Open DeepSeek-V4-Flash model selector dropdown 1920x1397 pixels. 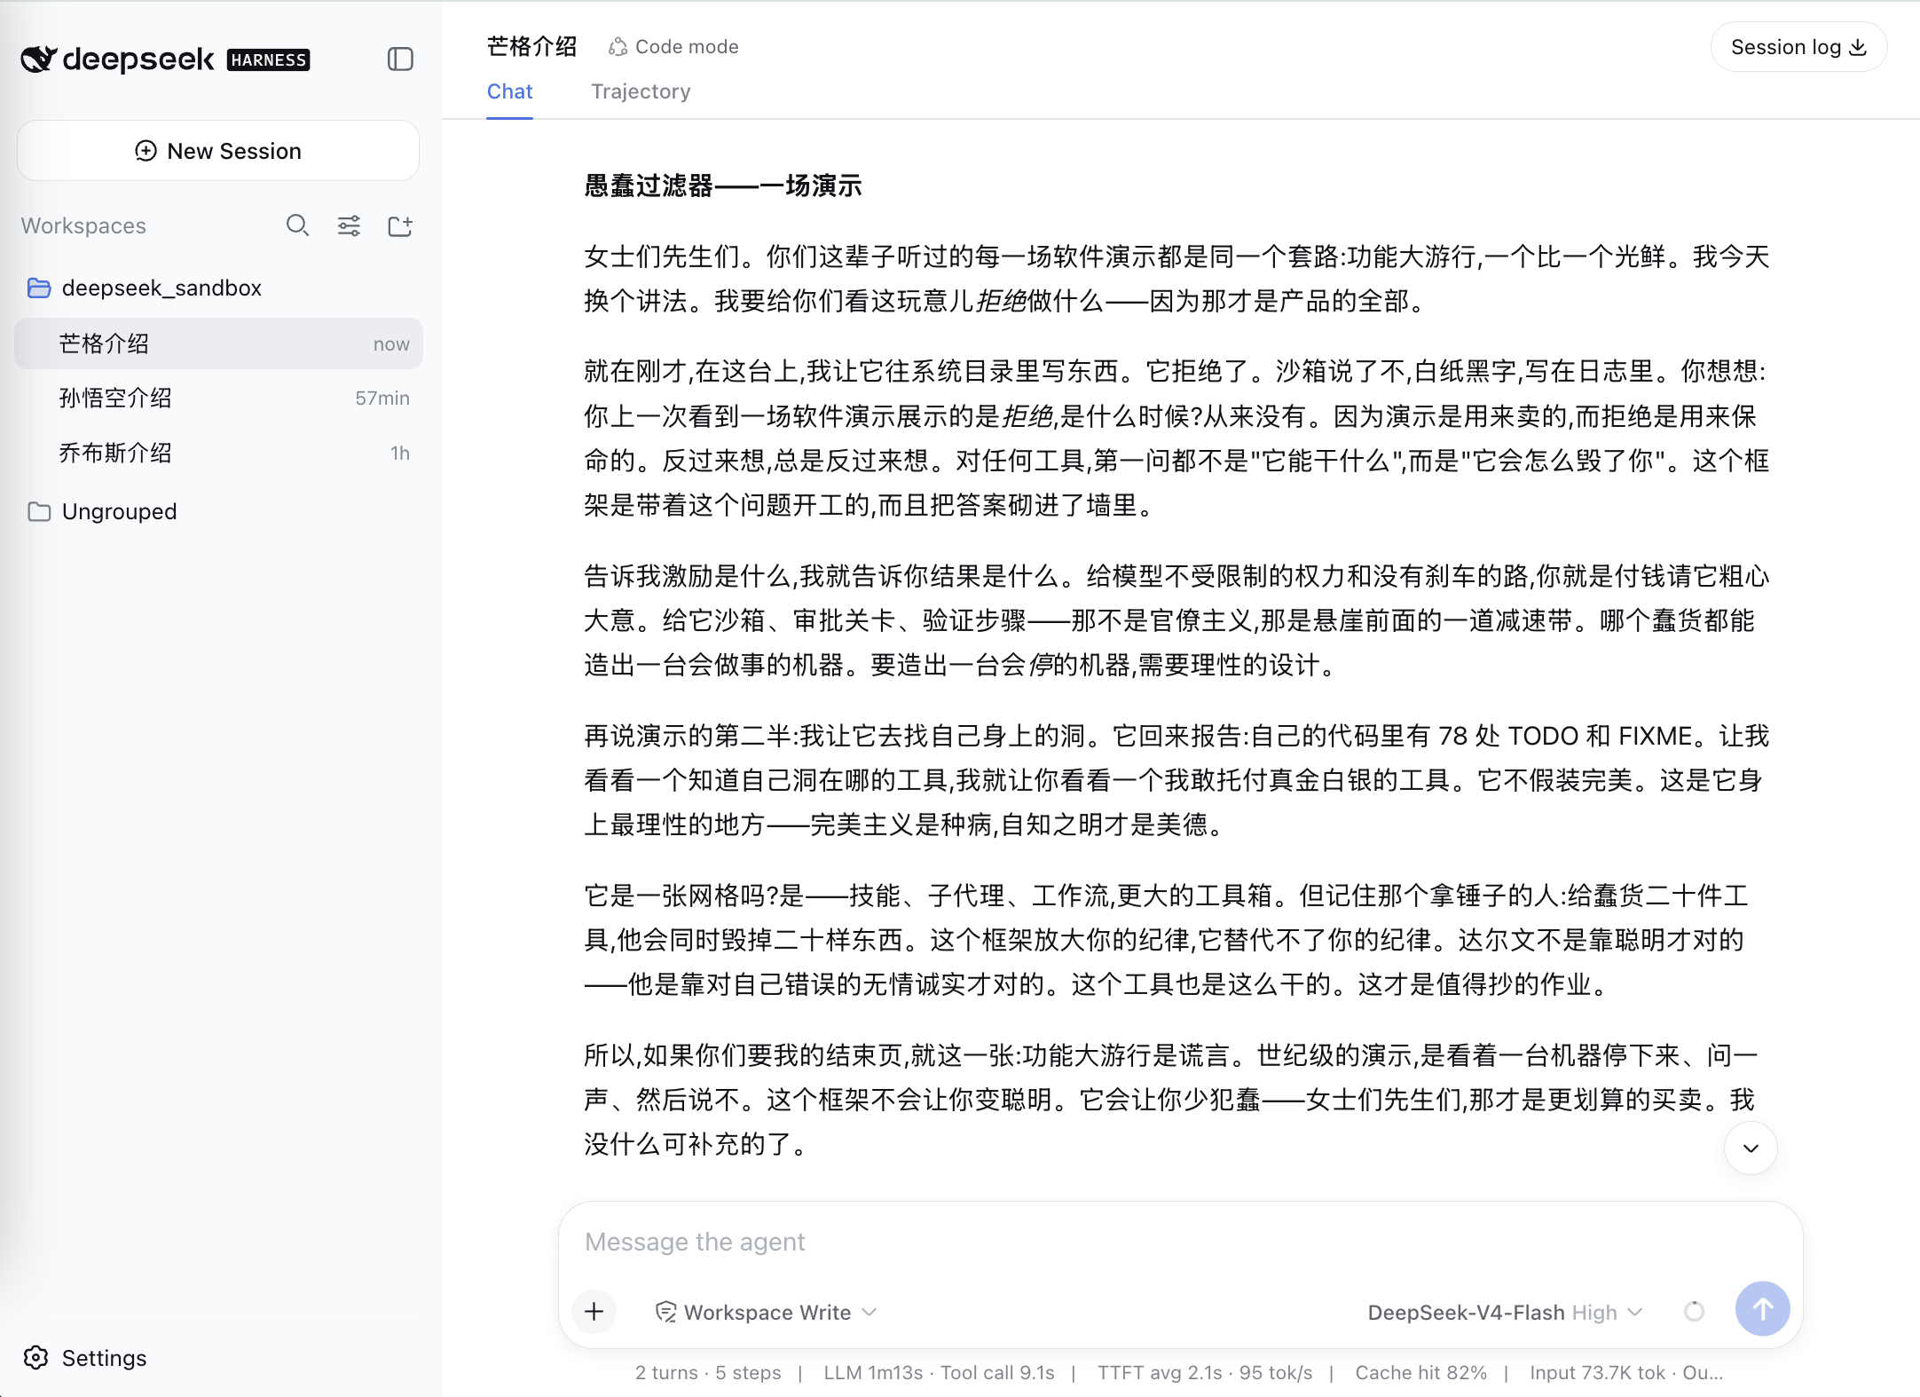(1505, 1312)
